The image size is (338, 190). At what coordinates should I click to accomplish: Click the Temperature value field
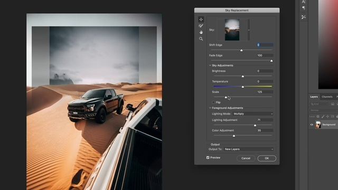click(265, 81)
